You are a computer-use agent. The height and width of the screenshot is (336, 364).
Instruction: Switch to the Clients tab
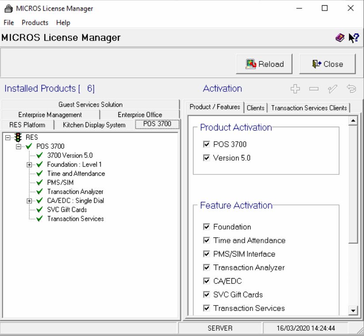(256, 108)
